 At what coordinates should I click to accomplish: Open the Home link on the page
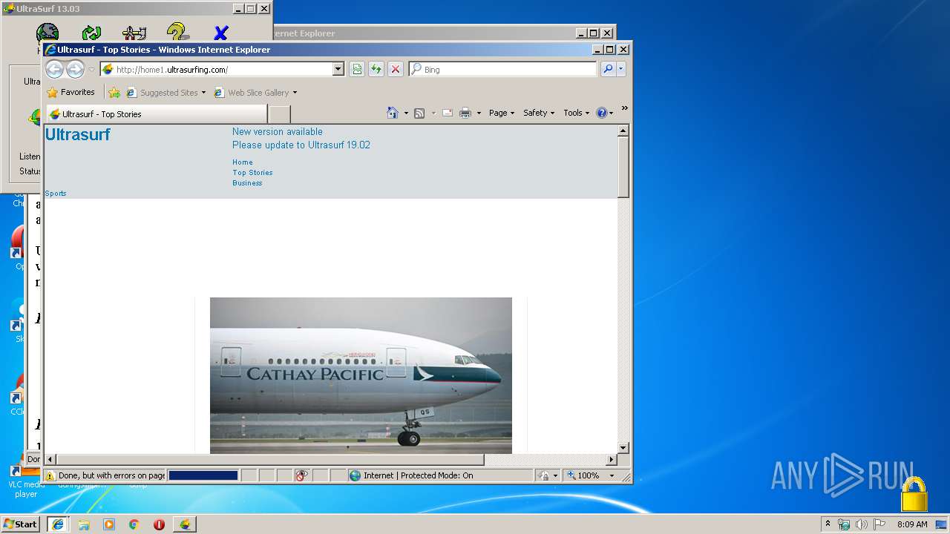click(x=243, y=162)
